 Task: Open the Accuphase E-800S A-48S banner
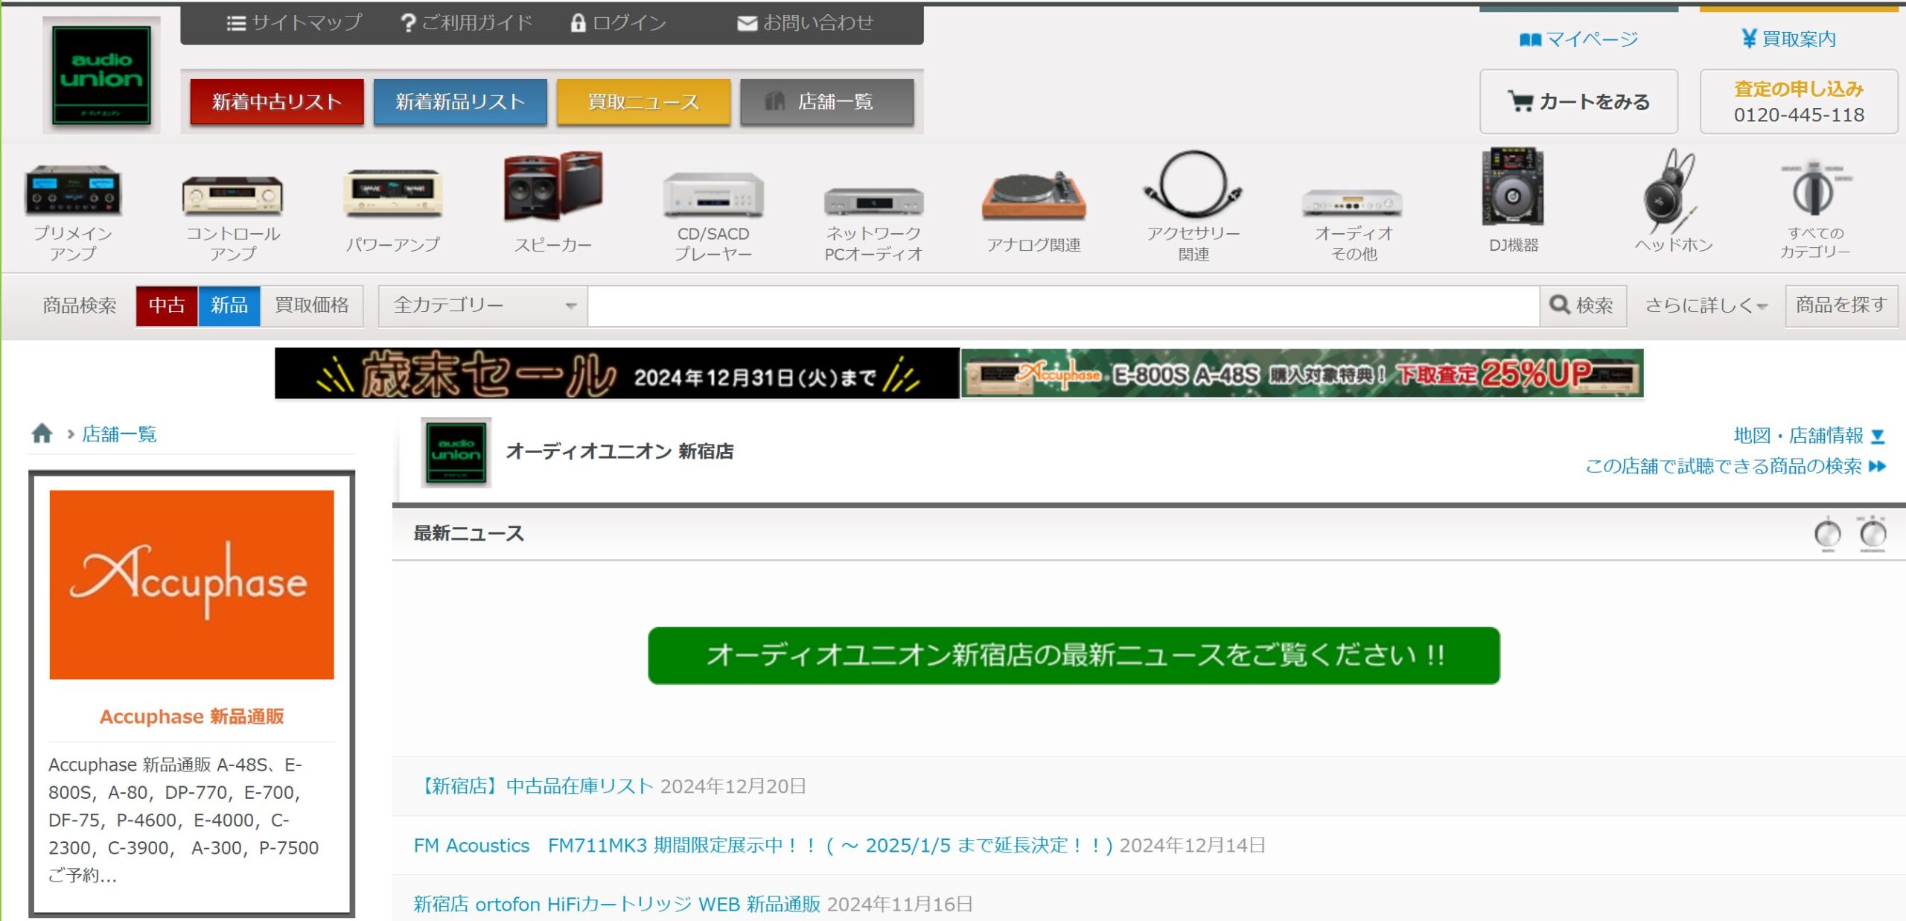click(x=1302, y=374)
